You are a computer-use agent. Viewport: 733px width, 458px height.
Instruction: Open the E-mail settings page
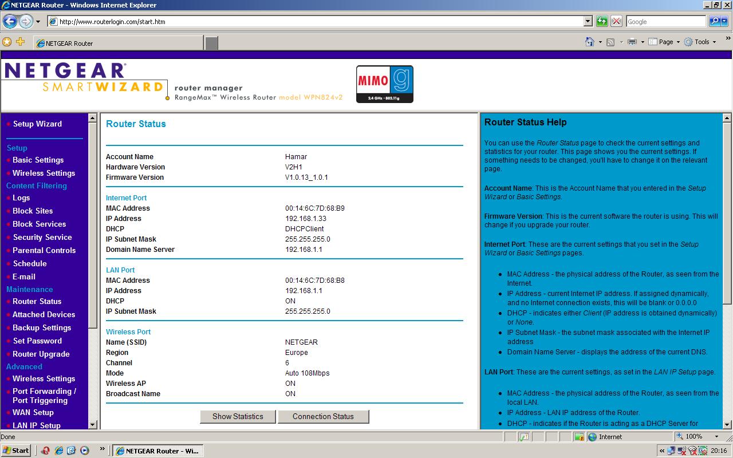pyautogui.click(x=24, y=277)
